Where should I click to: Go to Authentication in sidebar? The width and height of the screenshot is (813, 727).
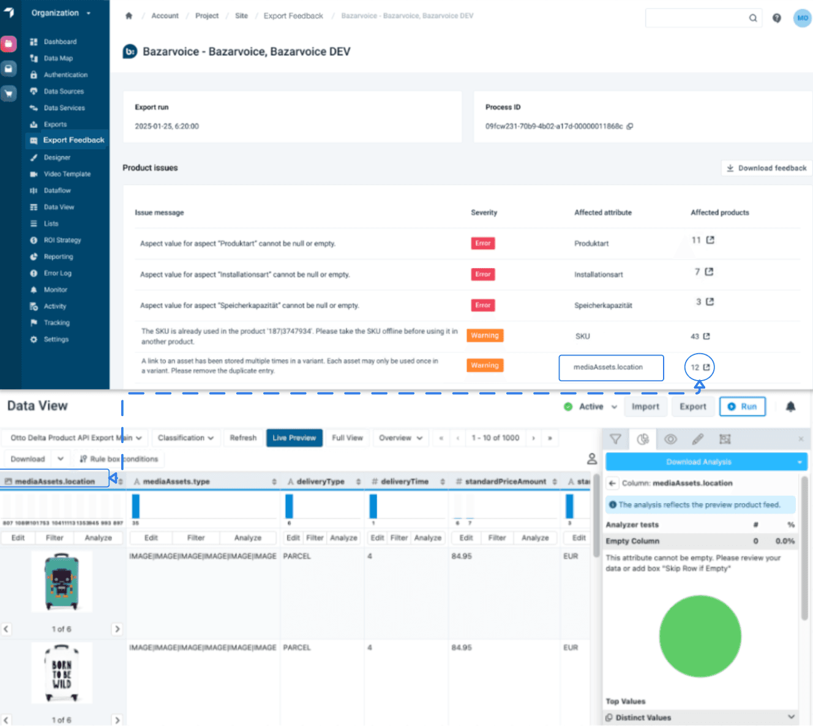pyautogui.click(x=66, y=75)
